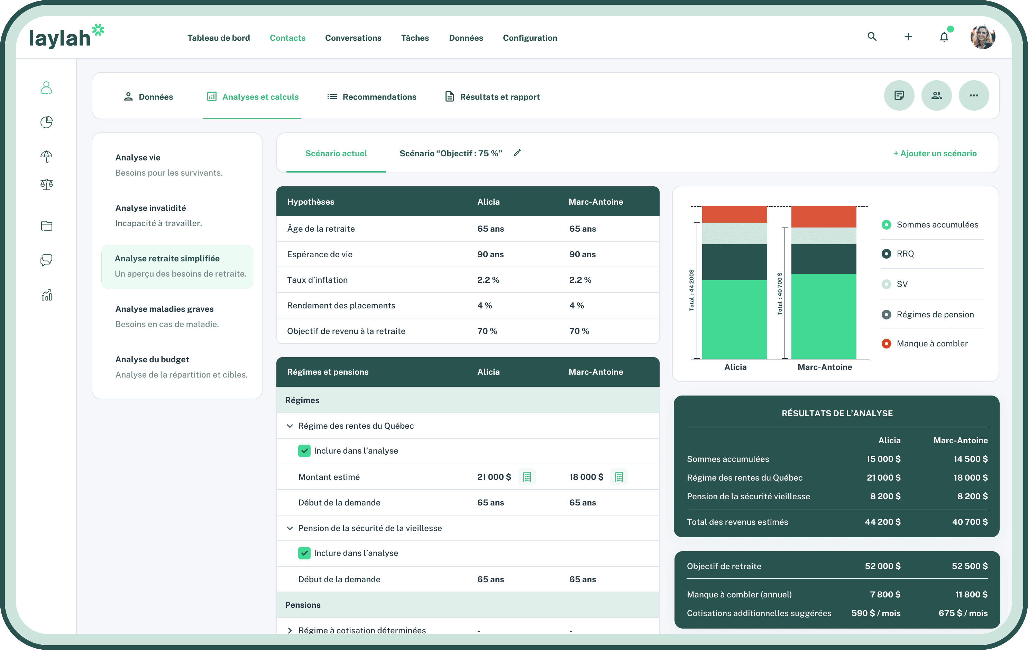Image resolution: width=1028 pixels, height=650 pixels.
Task: Open the pie chart sidebar icon
Action: coord(46,122)
